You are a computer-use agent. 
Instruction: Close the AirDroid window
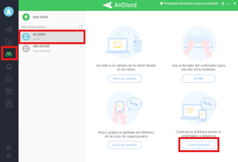coord(234,3)
